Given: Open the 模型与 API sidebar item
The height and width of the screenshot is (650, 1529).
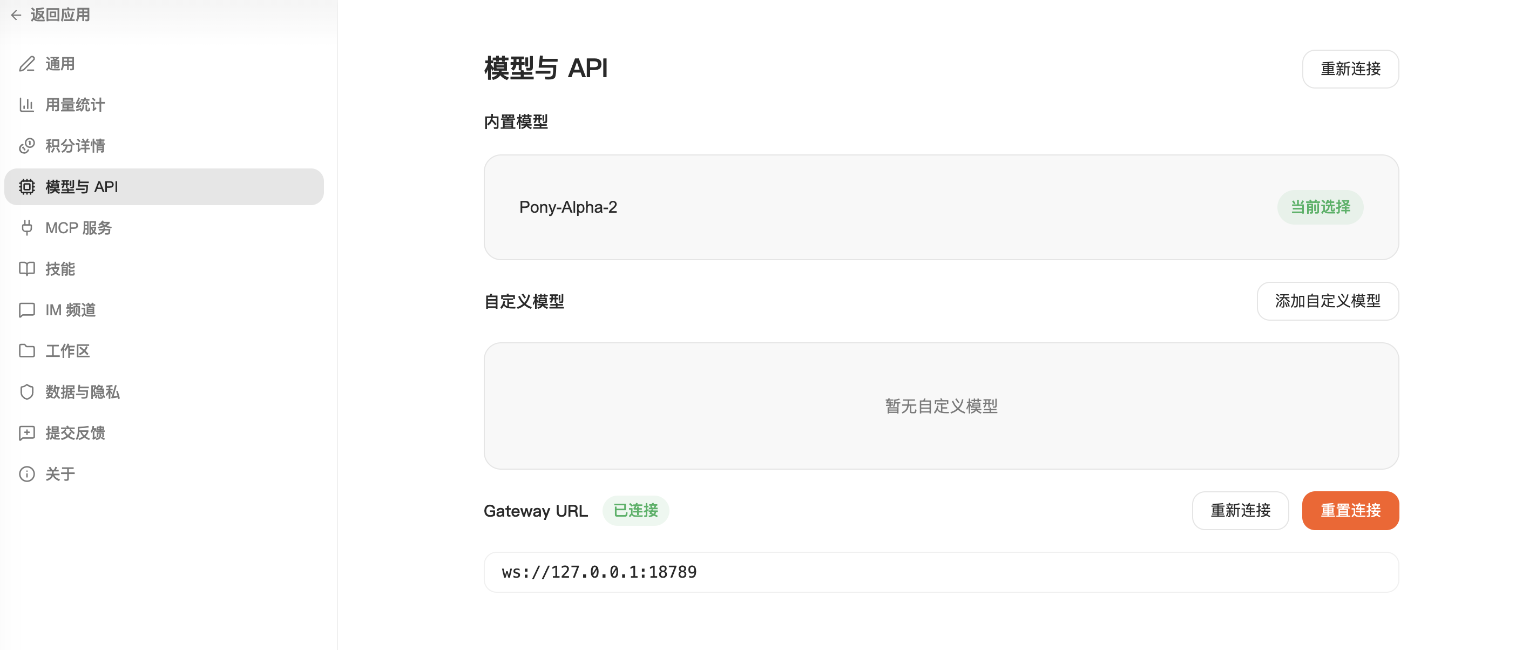Looking at the screenshot, I should (164, 186).
